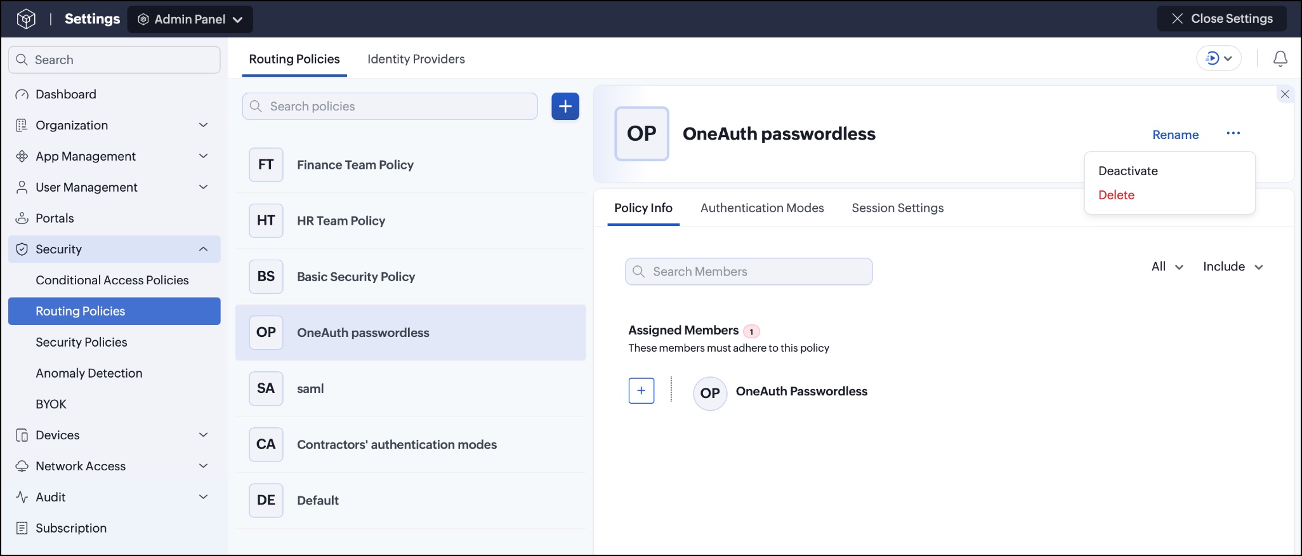This screenshot has height=556, width=1302.
Task: Click the FT badge for Finance Team Policy
Action: point(266,164)
